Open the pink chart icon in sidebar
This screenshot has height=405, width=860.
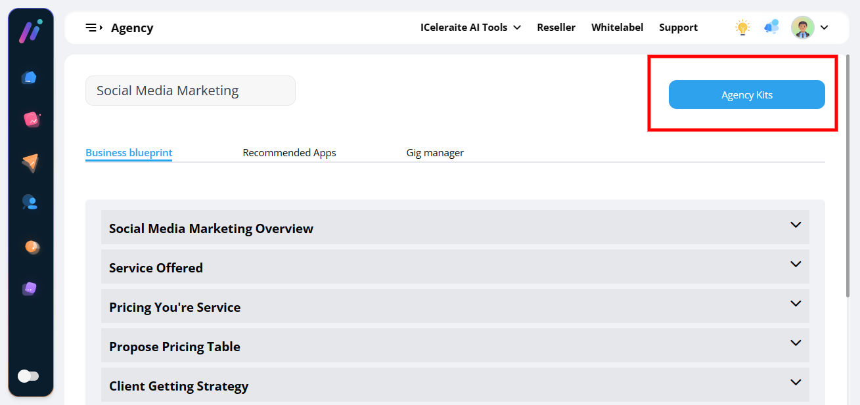click(31, 119)
